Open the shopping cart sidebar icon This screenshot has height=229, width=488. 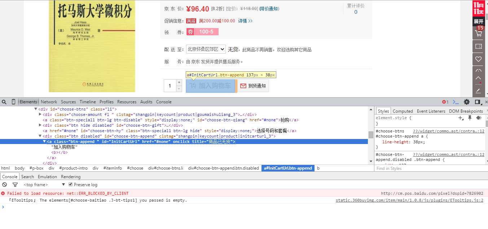[479, 33]
